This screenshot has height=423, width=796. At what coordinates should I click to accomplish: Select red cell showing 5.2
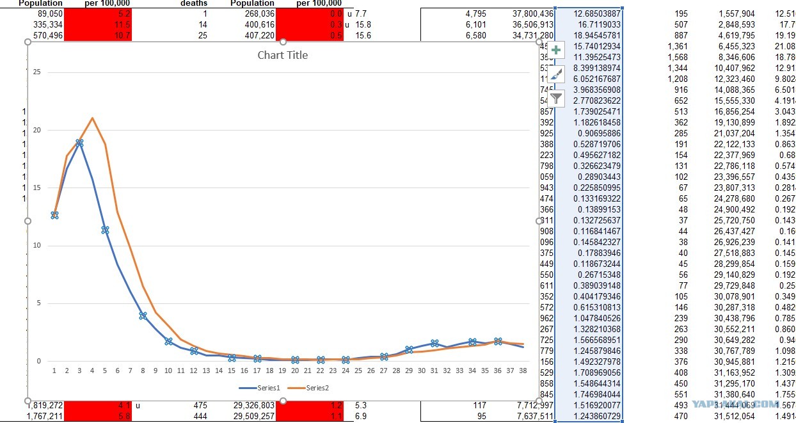pos(99,13)
